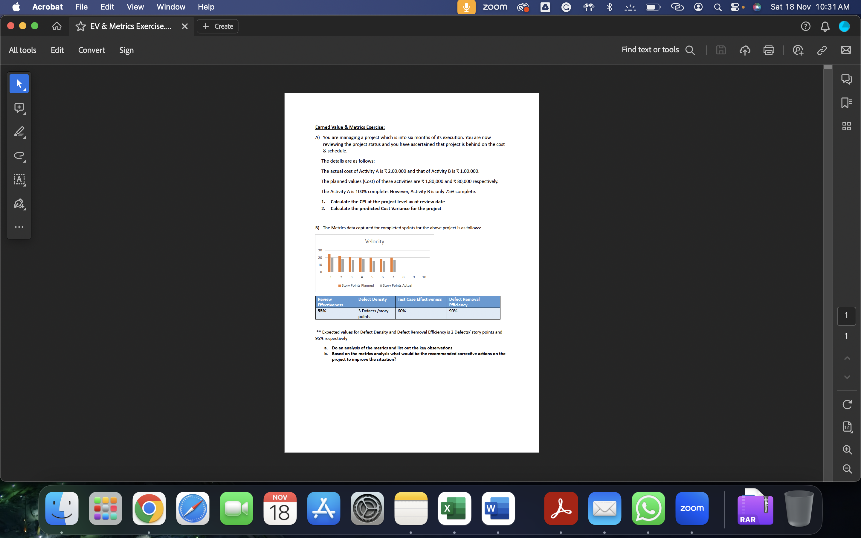Print the current document
This screenshot has height=538, width=861.
click(x=769, y=50)
